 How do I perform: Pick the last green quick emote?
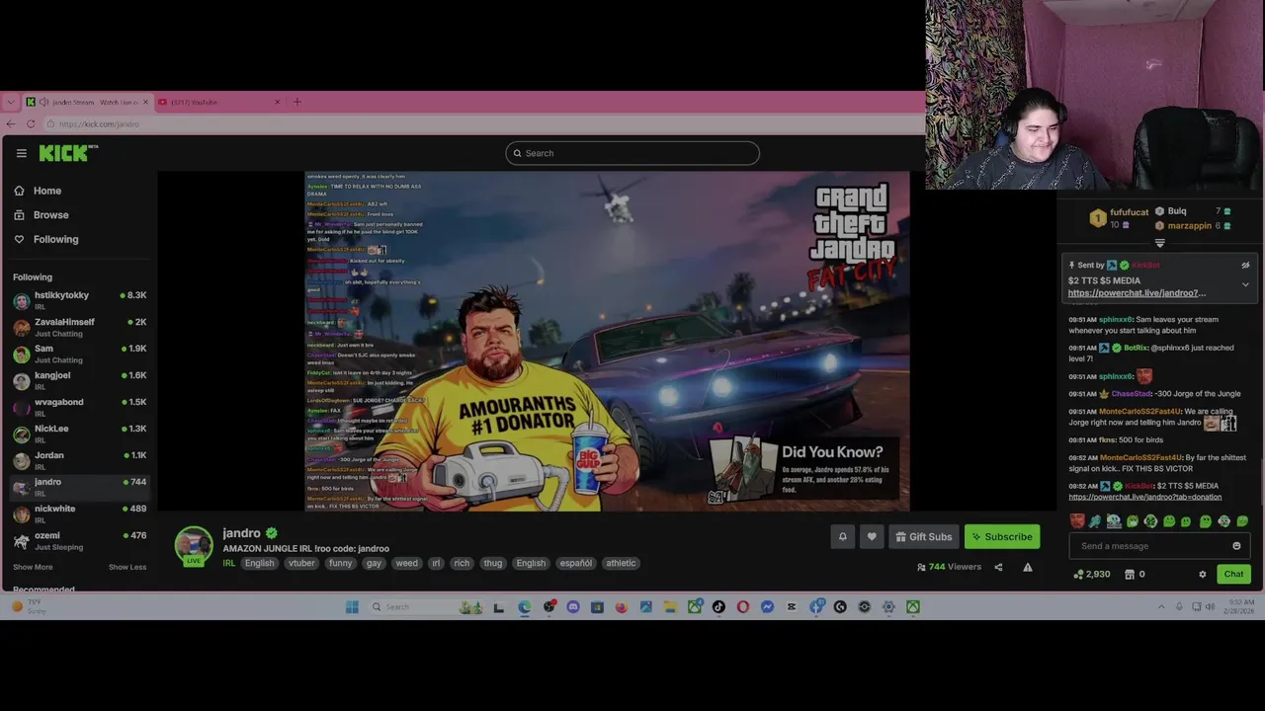click(x=1242, y=521)
